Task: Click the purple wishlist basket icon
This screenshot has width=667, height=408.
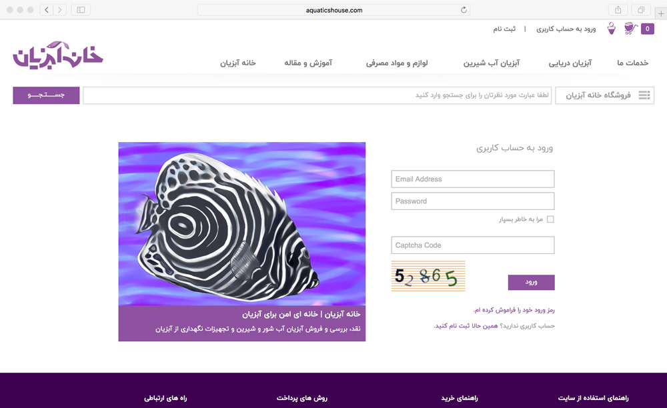Action: [x=611, y=29]
